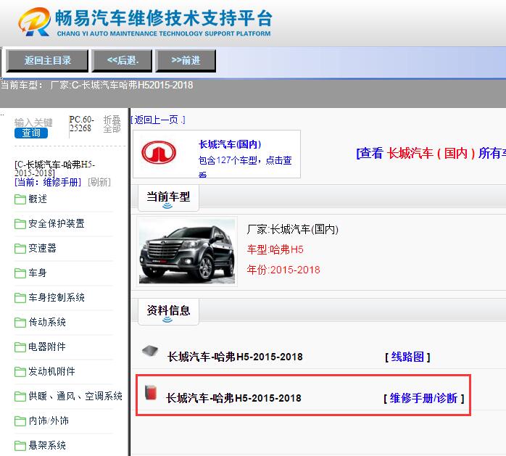Click 年份:2015-2018 text
The width and height of the screenshot is (506, 456).
pos(283,270)
